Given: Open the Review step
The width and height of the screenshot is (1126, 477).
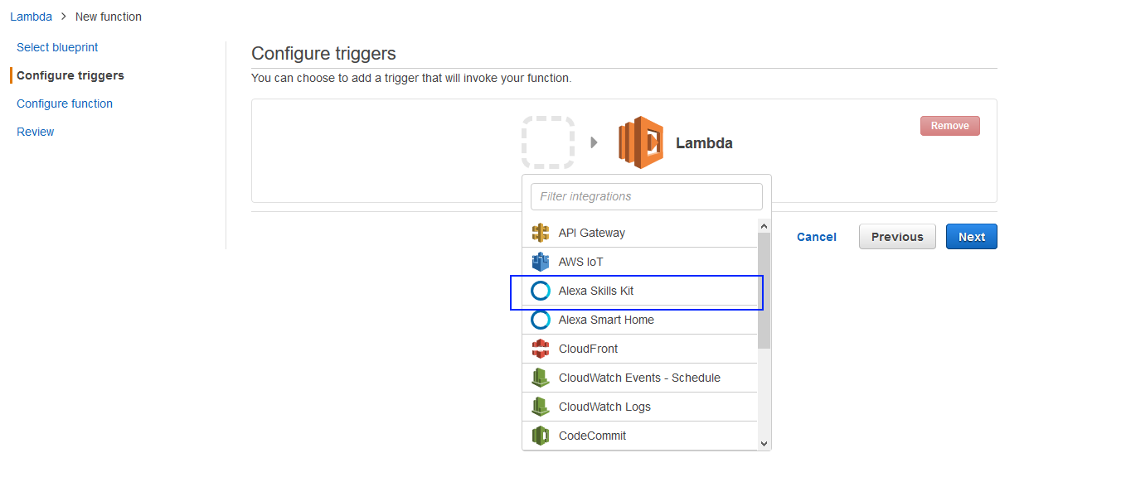Looking at the screenshot, I should click(x=36, y=132).
